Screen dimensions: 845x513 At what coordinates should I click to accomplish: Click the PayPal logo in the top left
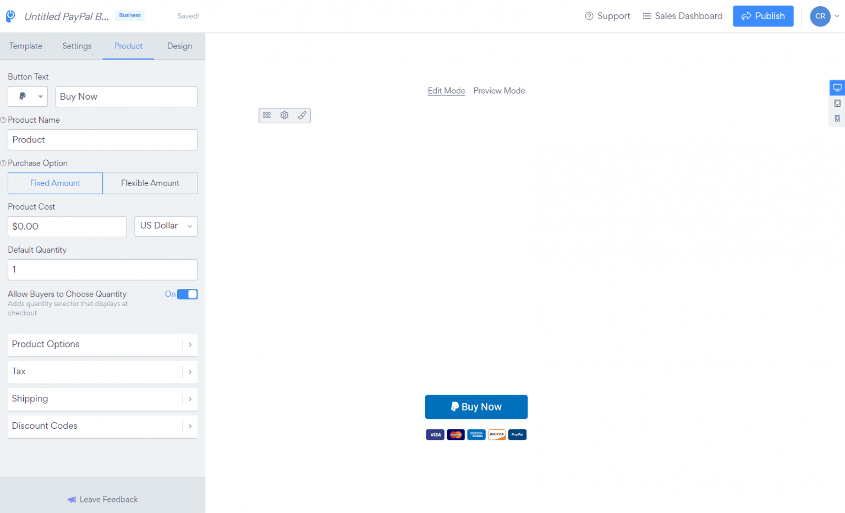tap(10, 16)
